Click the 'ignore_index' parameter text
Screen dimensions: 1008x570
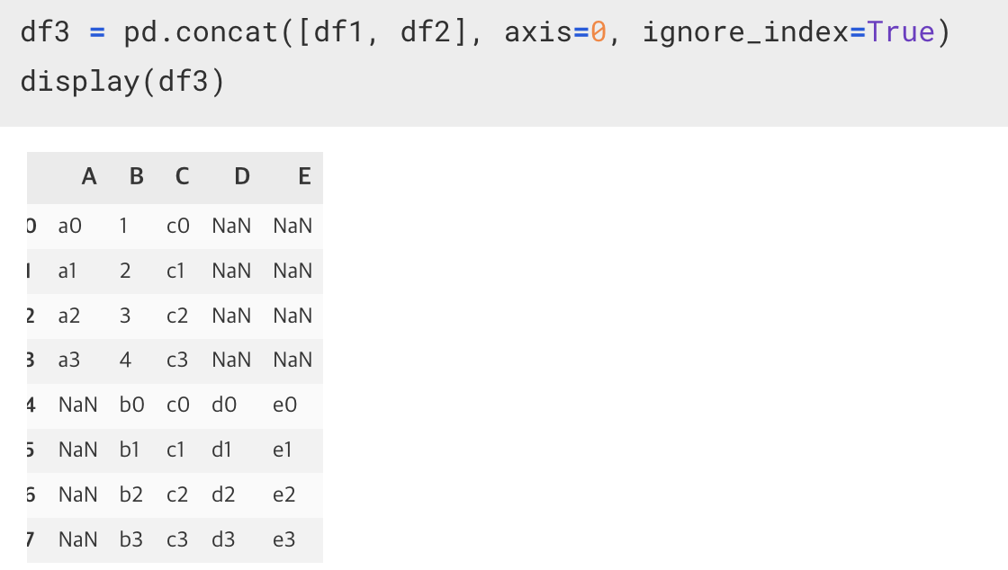[746, 32]
